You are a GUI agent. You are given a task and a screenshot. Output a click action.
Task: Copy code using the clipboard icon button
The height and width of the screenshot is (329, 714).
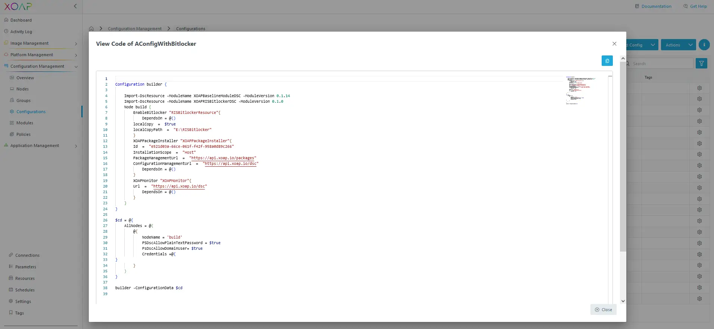(x=607, y=61)
